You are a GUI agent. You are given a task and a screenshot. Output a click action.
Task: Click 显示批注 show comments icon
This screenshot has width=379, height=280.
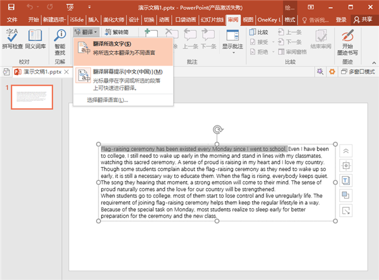[x=232, y=35]
